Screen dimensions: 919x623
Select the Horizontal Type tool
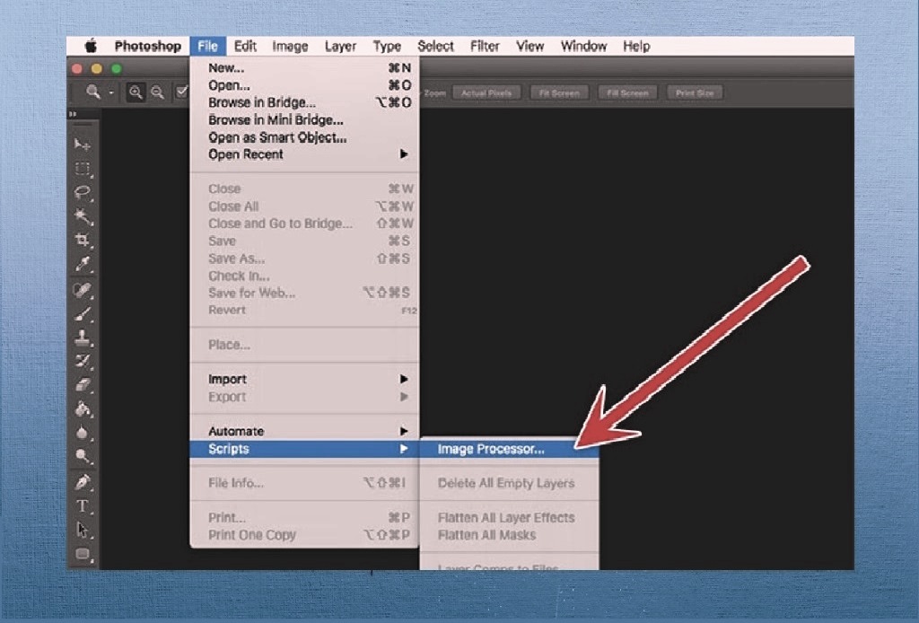[x=83, y=505]
